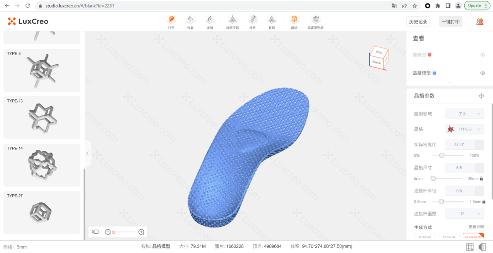The width and height of the screenshot is (493, 253).
Task: Click the grid display icon in status bar
Action: 470,247
